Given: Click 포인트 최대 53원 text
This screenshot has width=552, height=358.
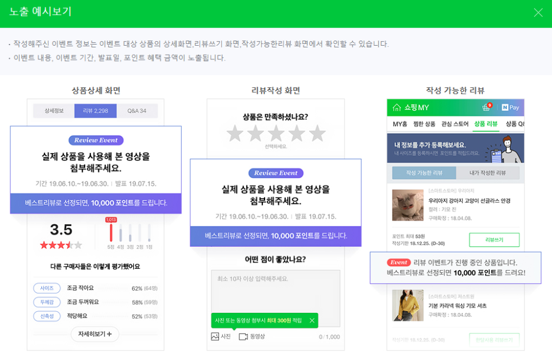Looking at the screenshot, I should click(x=409, y=236).
